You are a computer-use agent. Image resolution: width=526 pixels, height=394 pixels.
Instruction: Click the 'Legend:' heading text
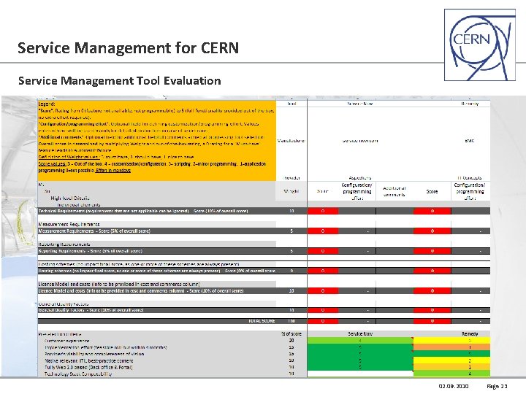pyautogui.click(x=47, y=104)
